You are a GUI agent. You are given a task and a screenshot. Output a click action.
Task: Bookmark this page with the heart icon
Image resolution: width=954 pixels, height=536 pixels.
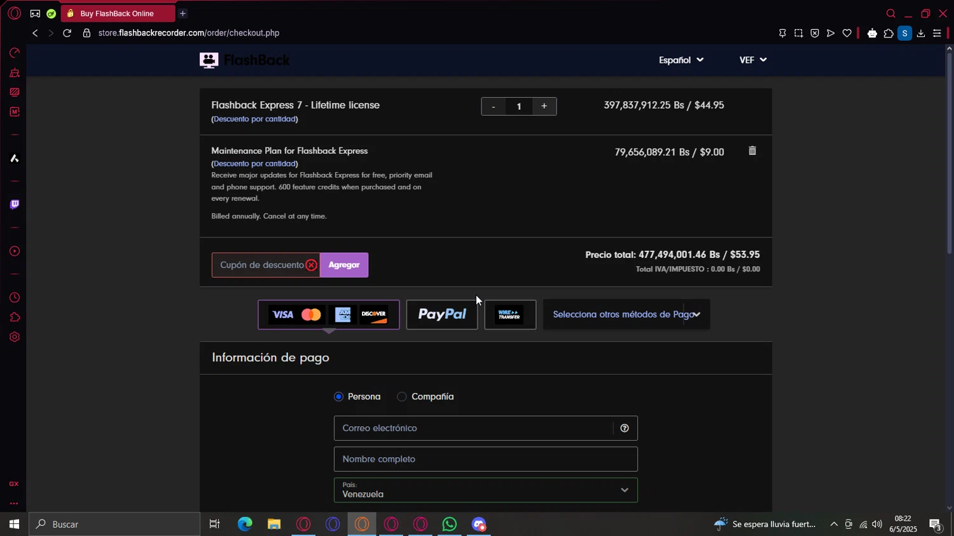point(847,33)
